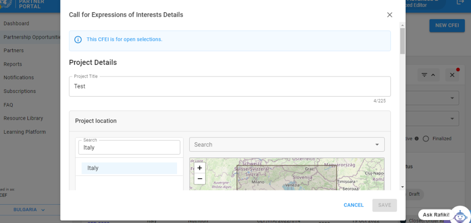This screenshot has width=471, height=223.
Task: Open FAQ in the sidebar
Action: point(8,105)
